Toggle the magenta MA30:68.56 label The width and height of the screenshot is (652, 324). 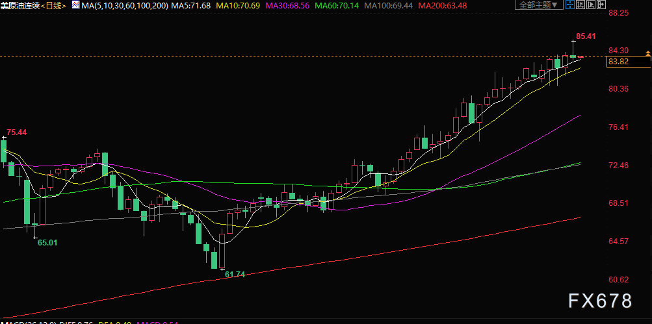coord(288,6)
